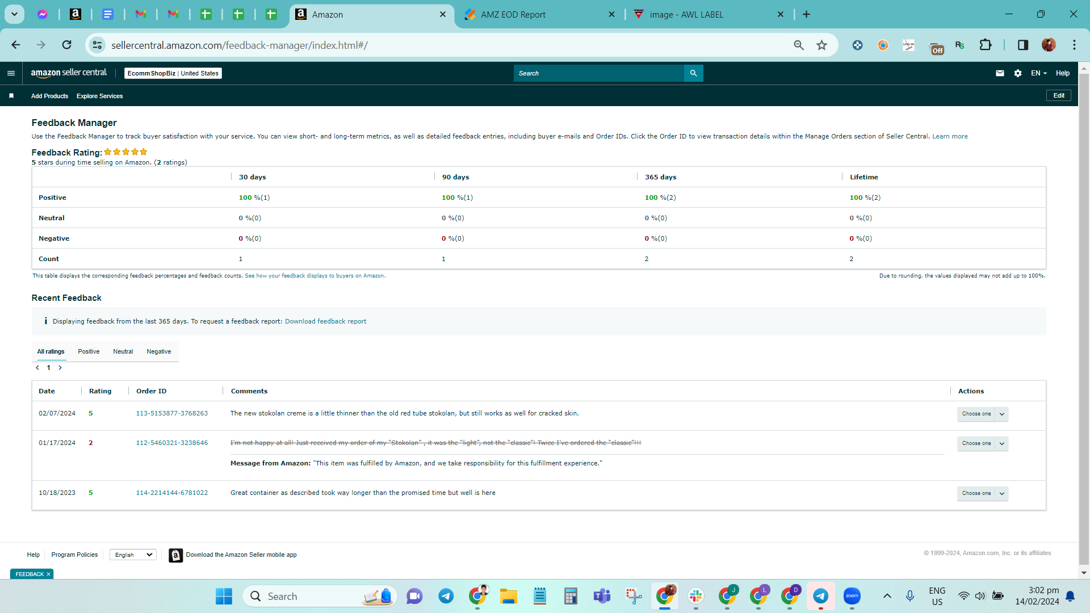Open the EN language dropdown in header
The width and height of the screenshot is (1090, 613).
click(1039, 73)
